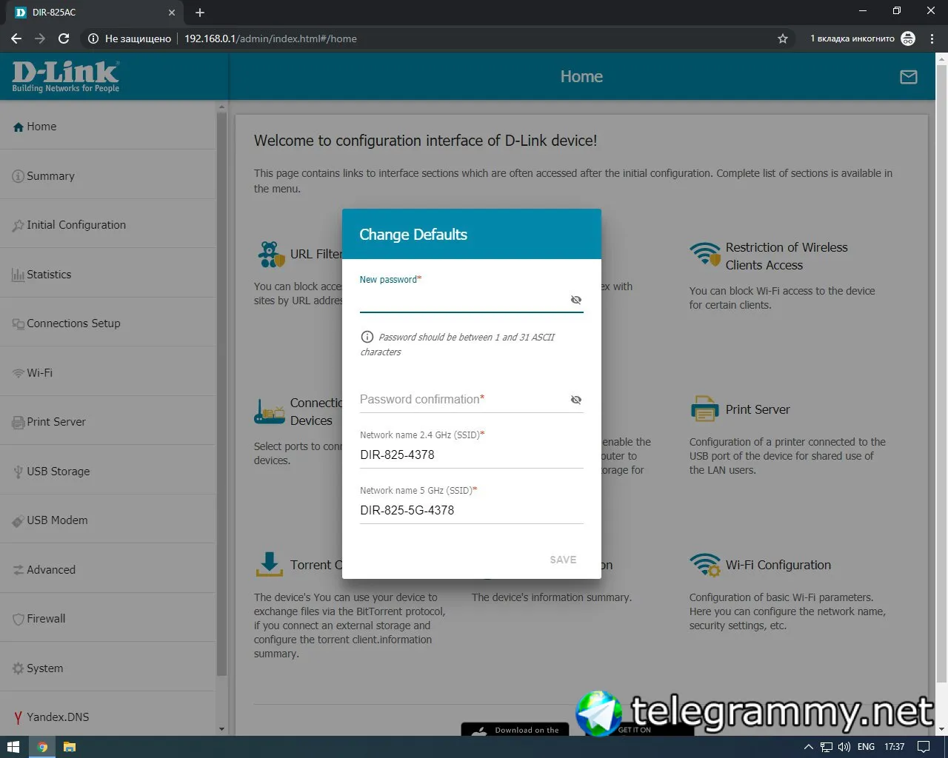Click the SAVE button in Change Defaults
This screenshot has width=948, height=758.
click(563, 560)
